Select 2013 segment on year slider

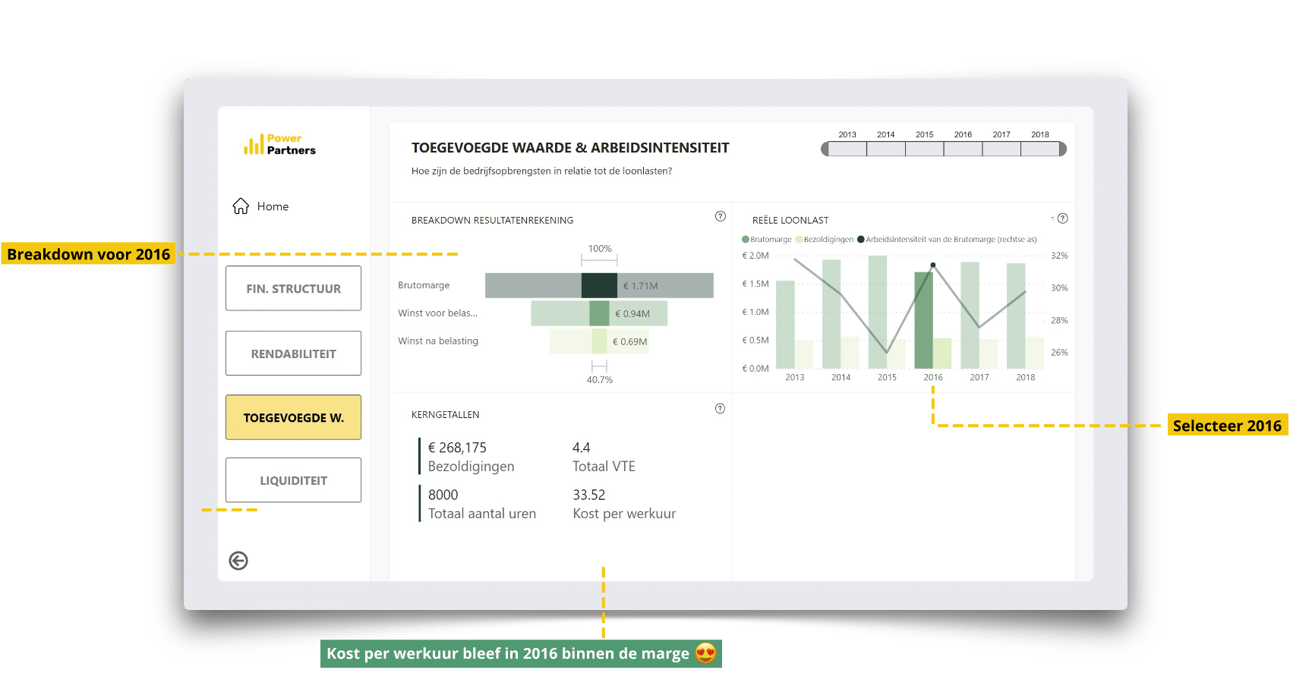pos(847,149)
